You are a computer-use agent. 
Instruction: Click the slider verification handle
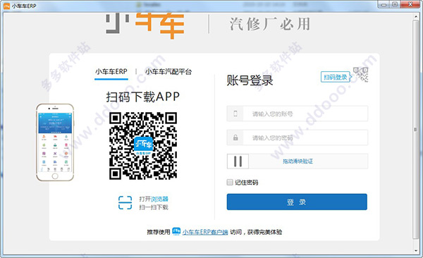click(x=238, y=161)
